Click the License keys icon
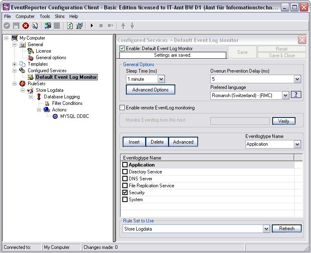This screenshot has width=311, height=253. click(x=31, y=51)
